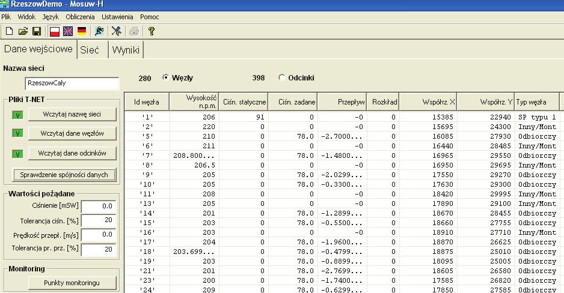This screenshot has width=564, height=293.
Task: Click the Punkty monitoringu button
Action: pos(72,283)
